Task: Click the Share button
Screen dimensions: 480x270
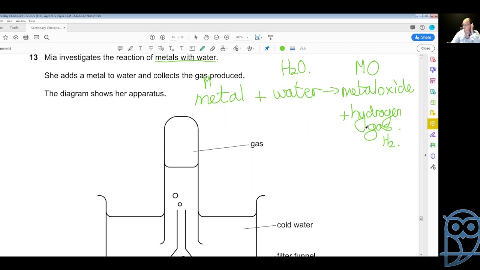Action: tap(423, 37)
